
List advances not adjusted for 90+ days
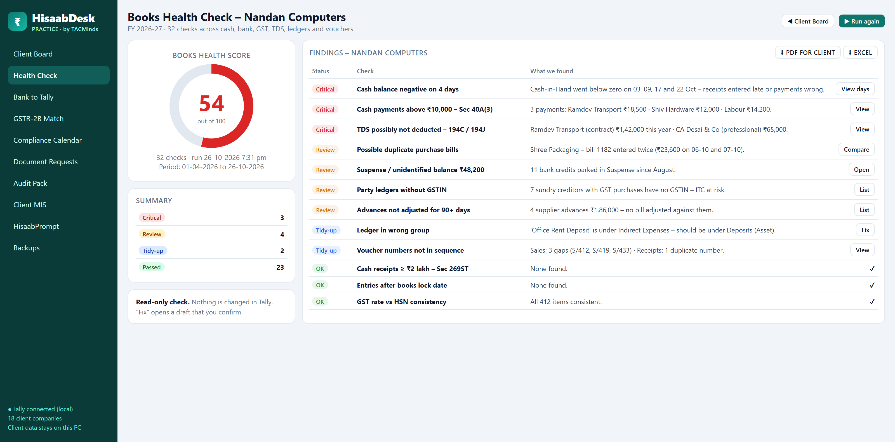click(864, 210)
